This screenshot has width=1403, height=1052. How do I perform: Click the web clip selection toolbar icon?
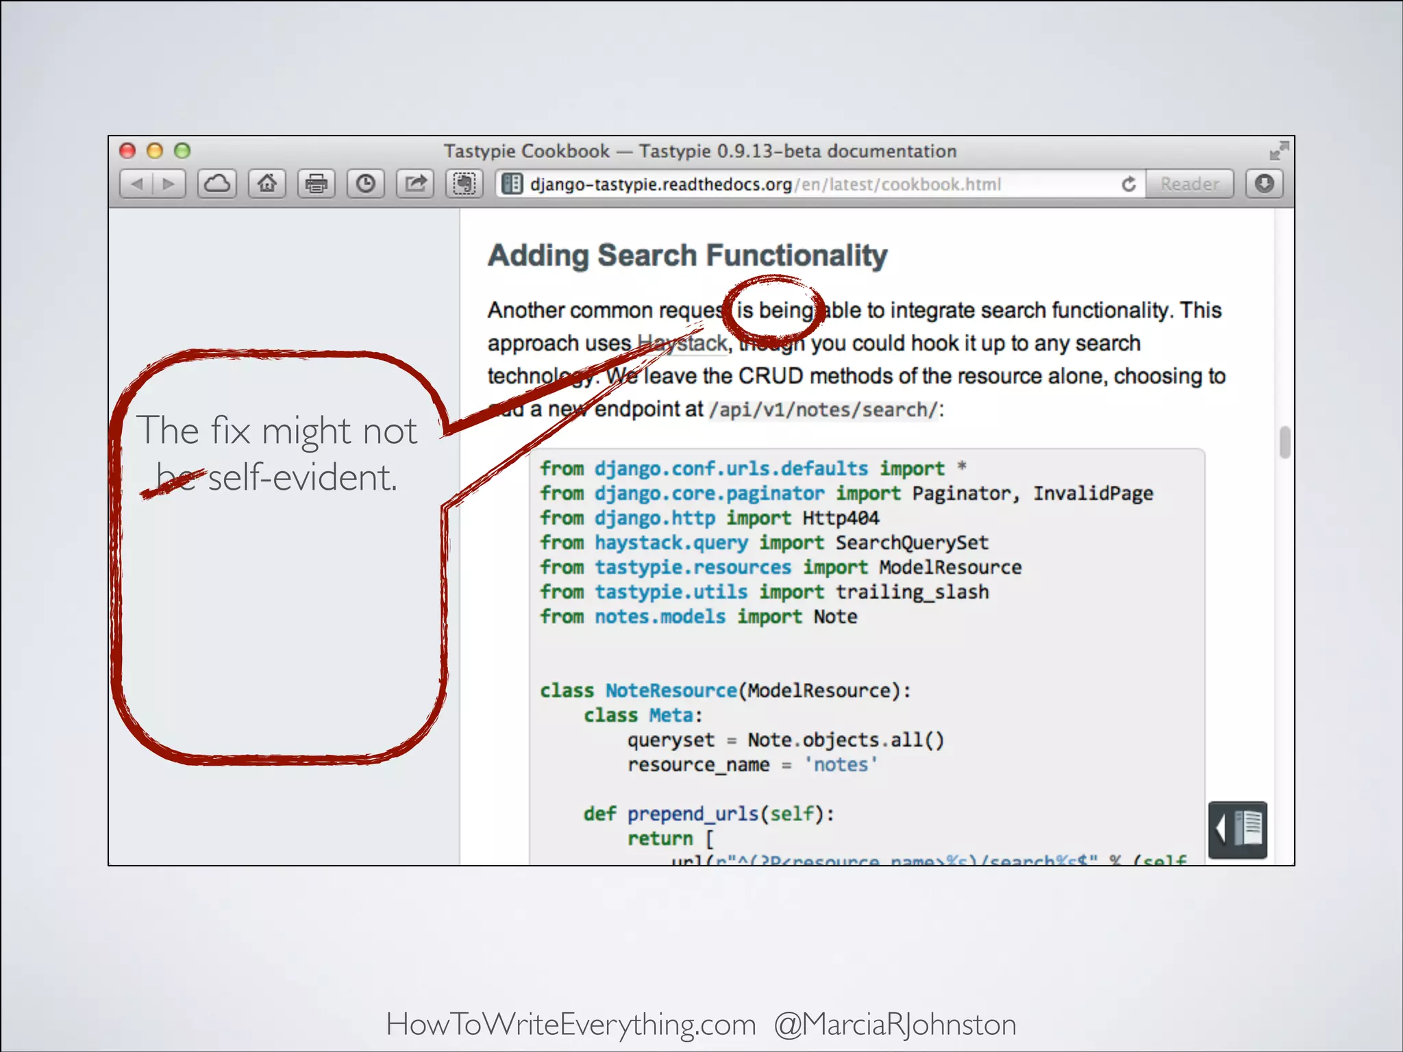pyautogui.click(x=464, y=184)
